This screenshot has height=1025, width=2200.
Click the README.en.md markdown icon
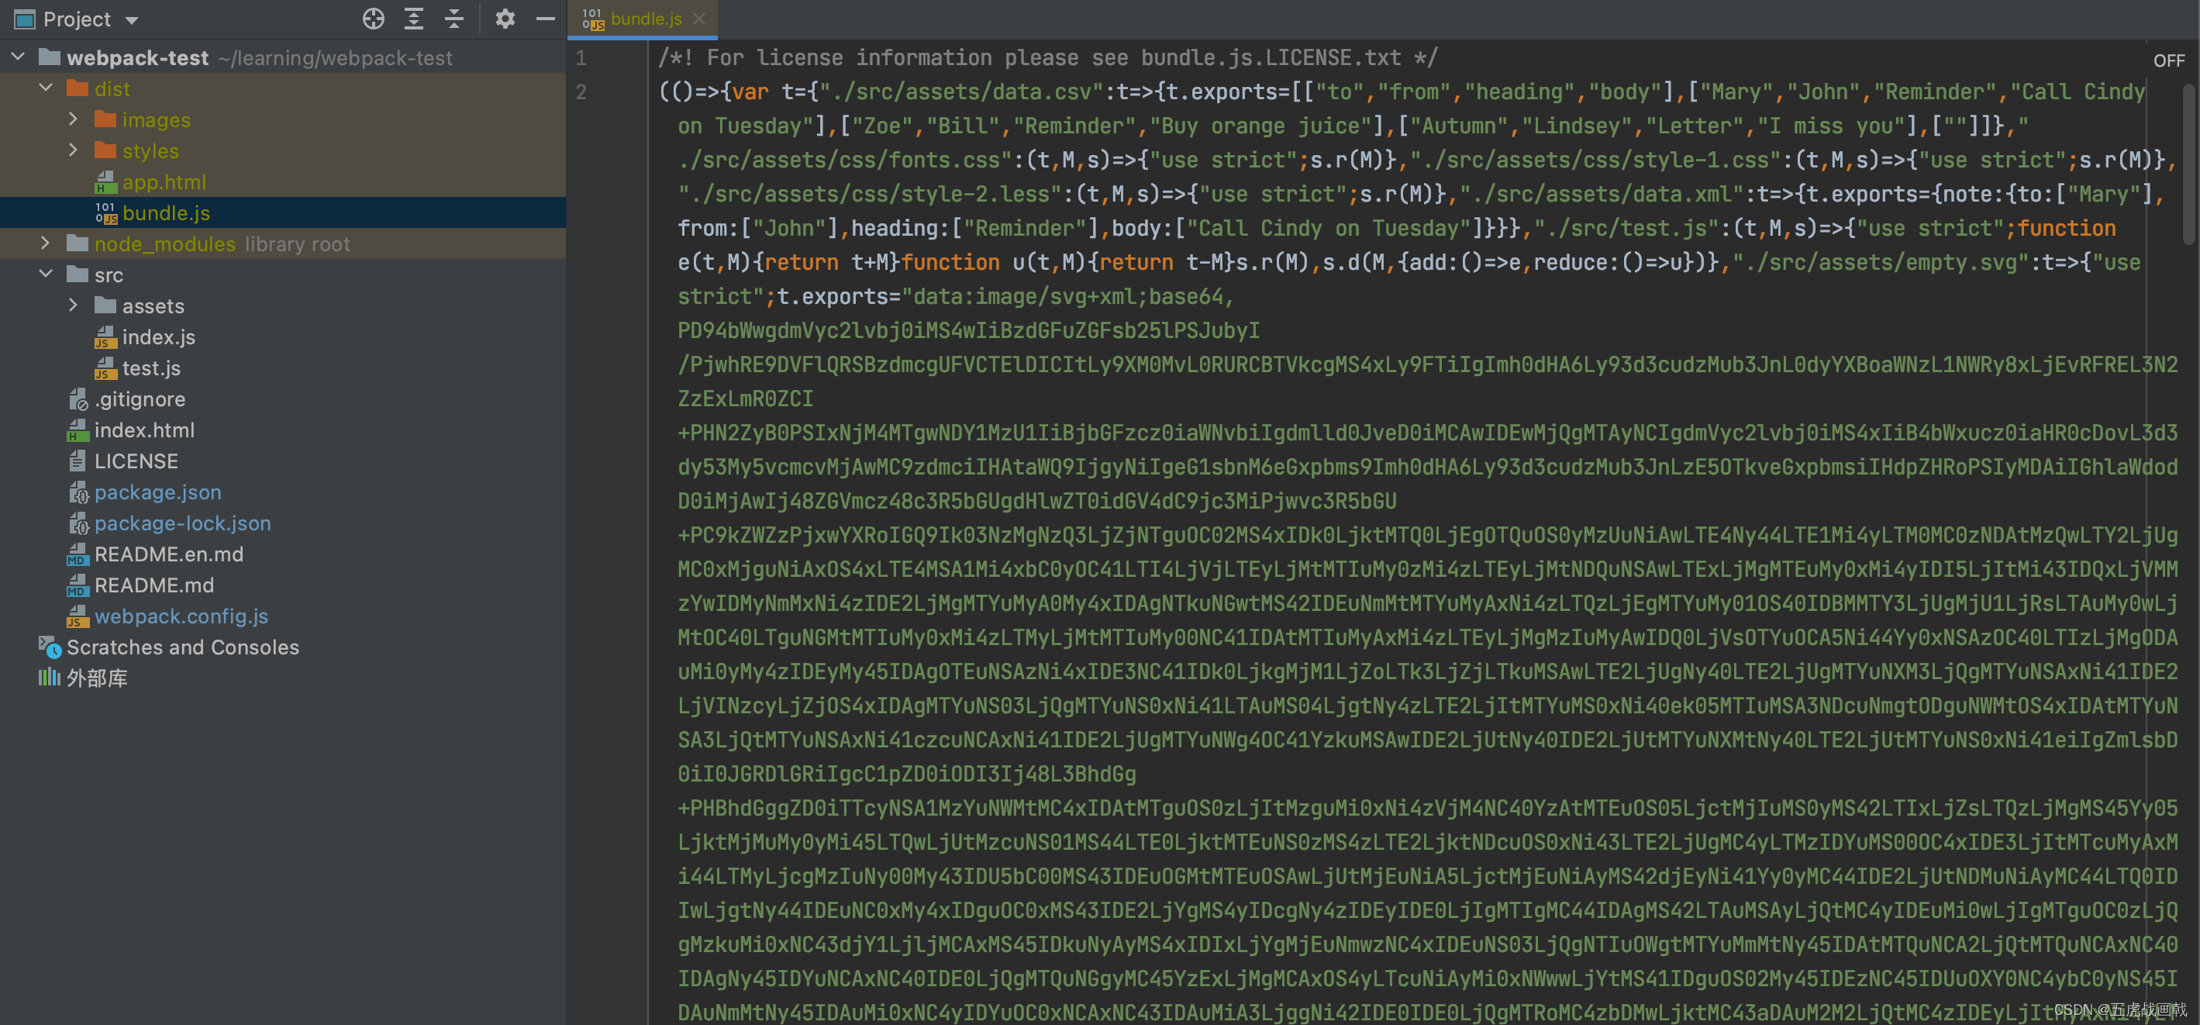78,554
